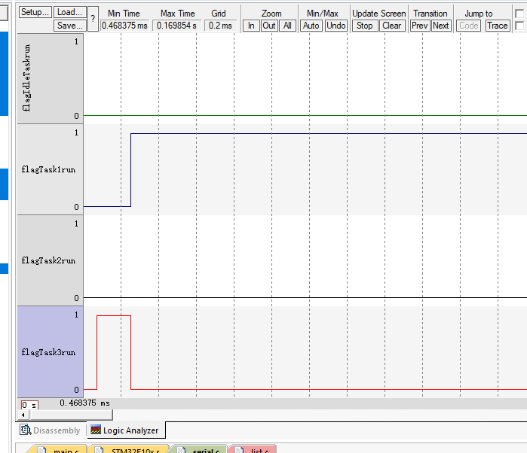Screen dimensions: 527x453
Task: Click the Min Time value 0.468375 ms
Action: pos(124,26)
